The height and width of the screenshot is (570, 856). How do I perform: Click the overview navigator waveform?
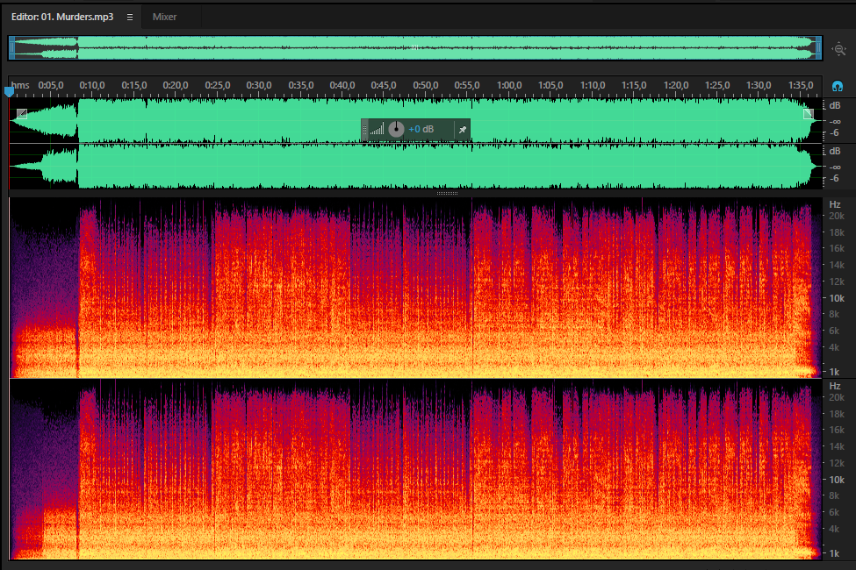click(415, 48)
